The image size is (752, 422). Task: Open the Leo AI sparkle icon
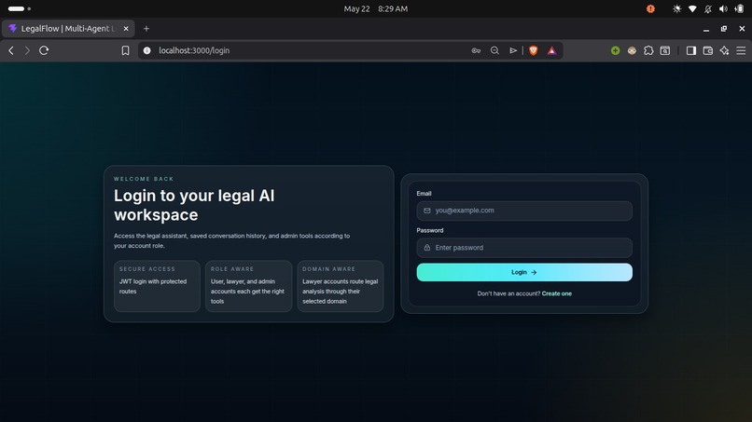point(724,50)
